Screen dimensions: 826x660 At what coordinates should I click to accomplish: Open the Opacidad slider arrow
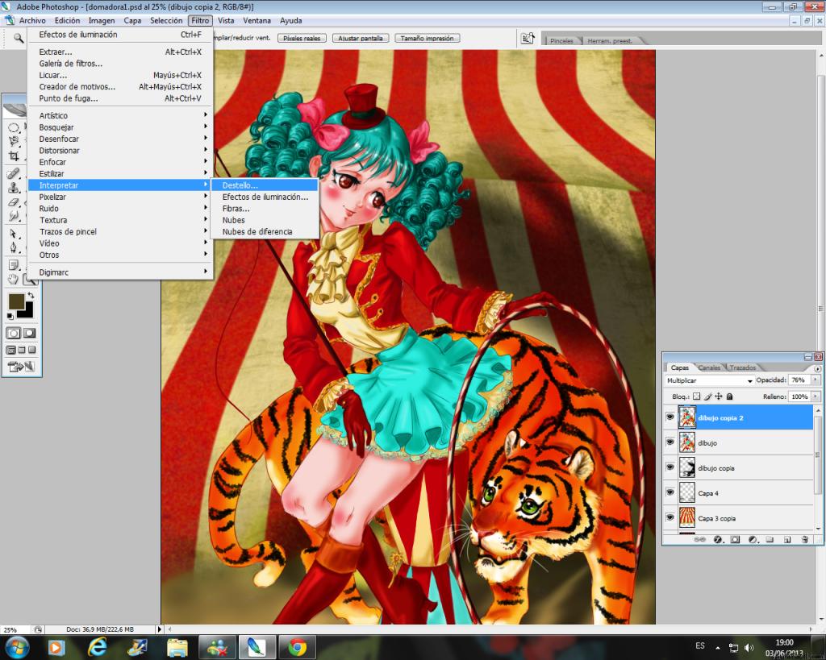pos(816,380)
